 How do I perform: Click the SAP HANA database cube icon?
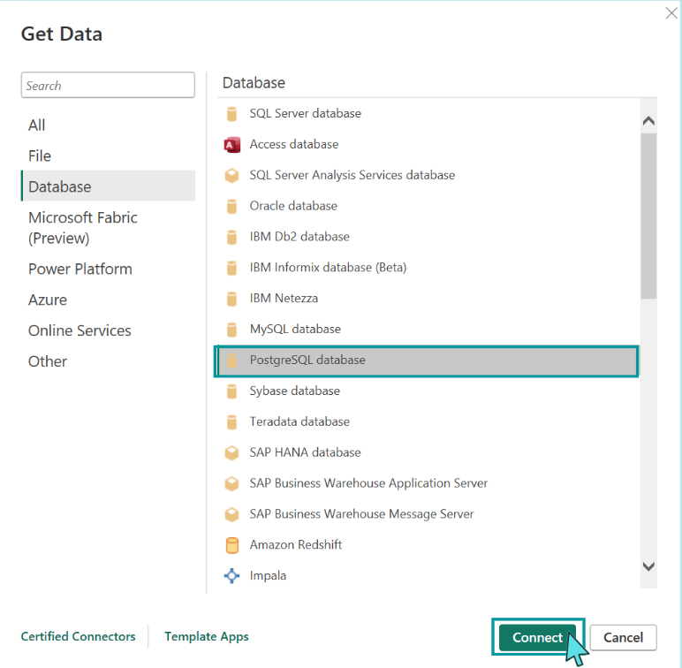[x=231, y=452]
